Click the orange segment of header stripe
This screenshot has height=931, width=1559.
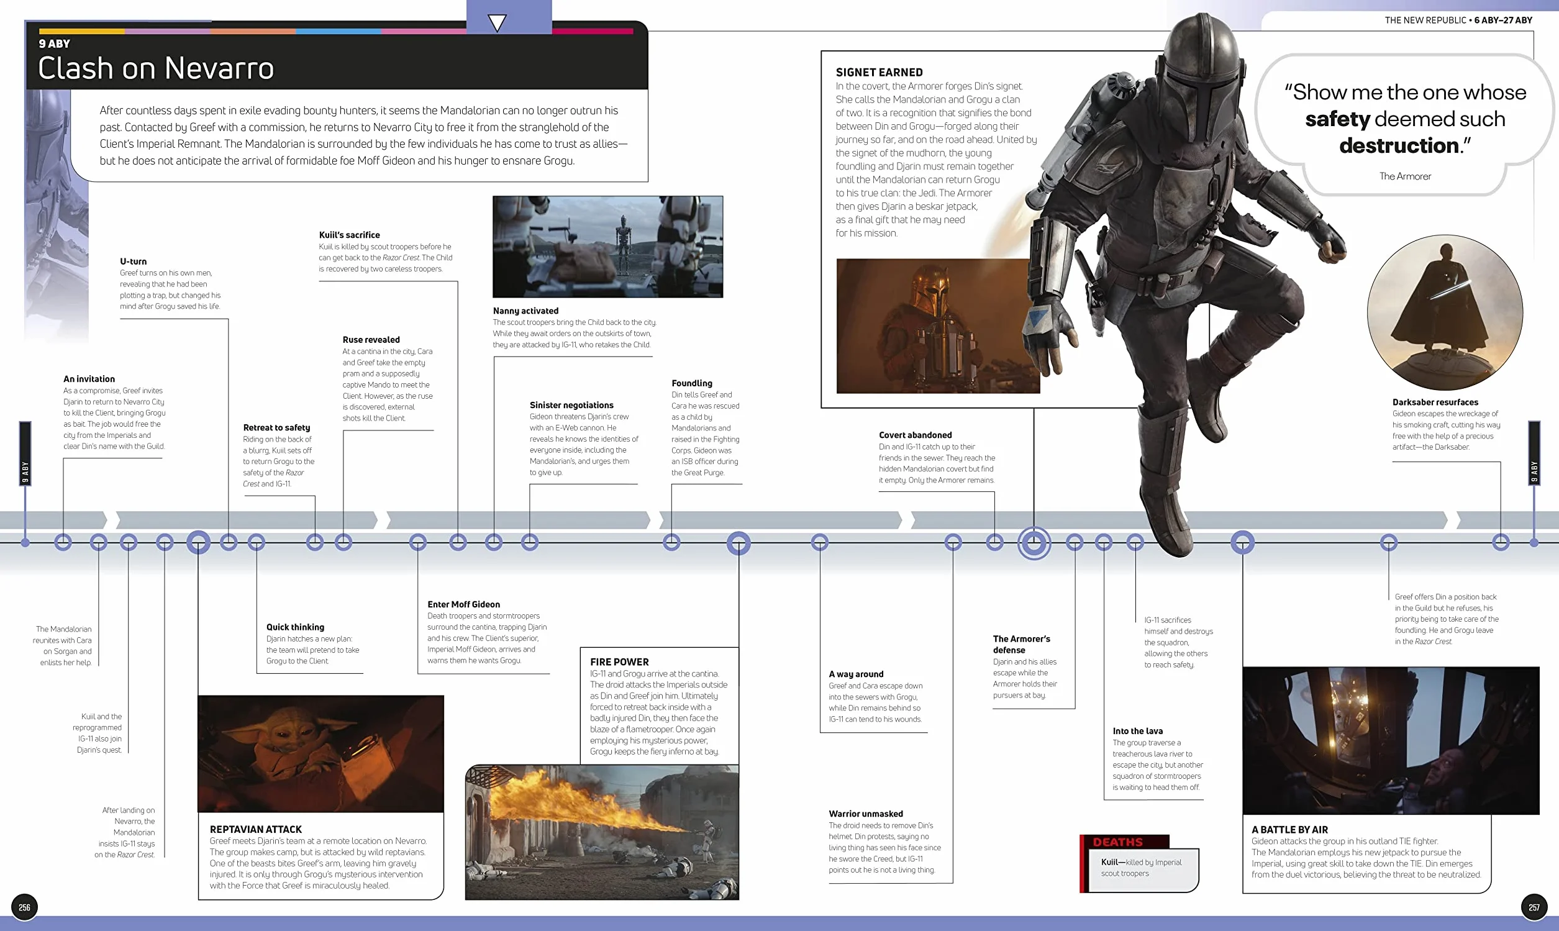(253, 30)
